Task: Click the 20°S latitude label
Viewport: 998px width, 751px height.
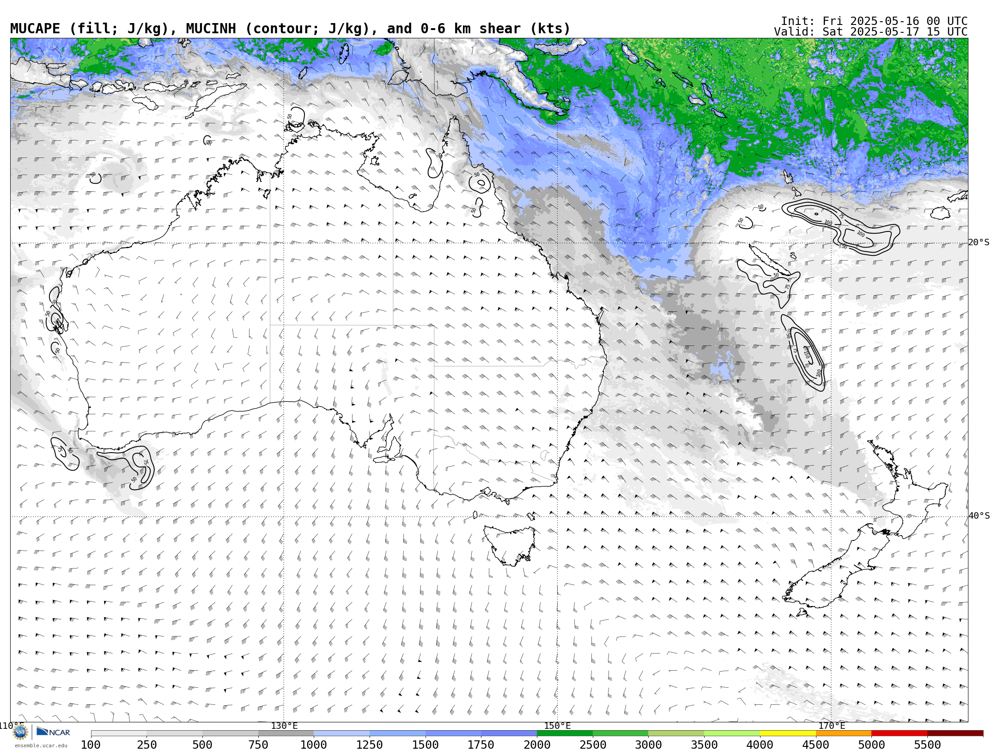Action: [979, 242]
